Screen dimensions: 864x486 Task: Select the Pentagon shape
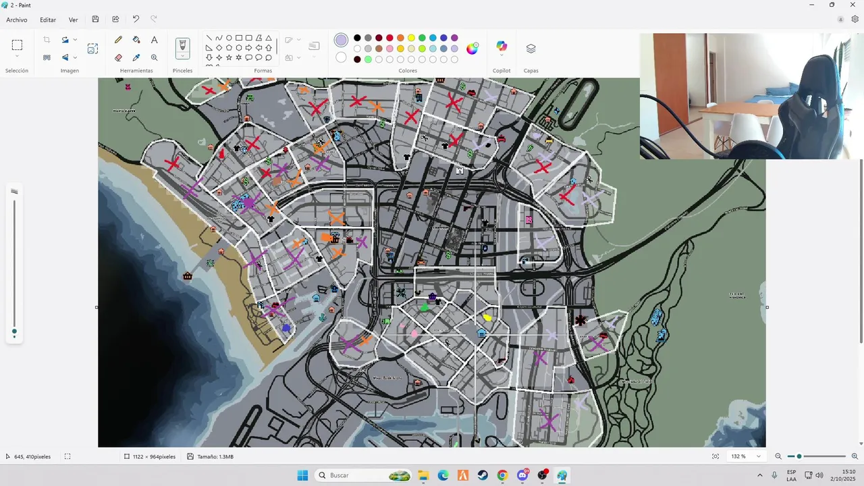229,48
